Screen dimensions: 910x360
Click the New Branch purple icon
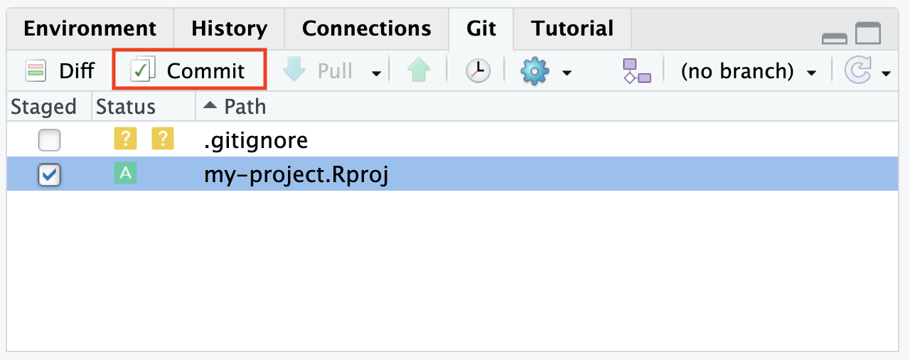click(637, 70)
